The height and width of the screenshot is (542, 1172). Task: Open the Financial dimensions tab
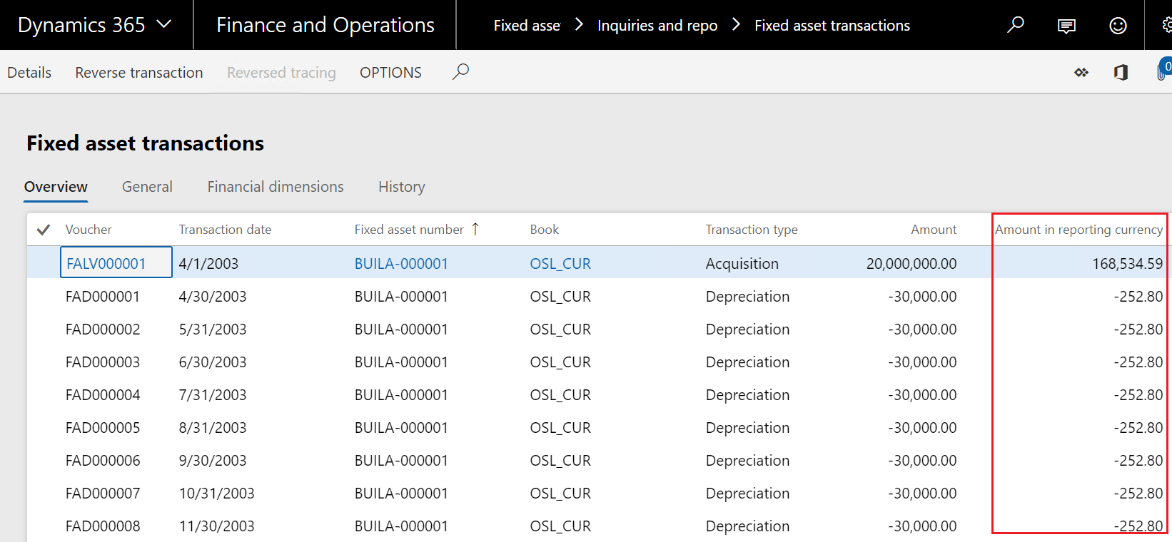click(276, 187)
